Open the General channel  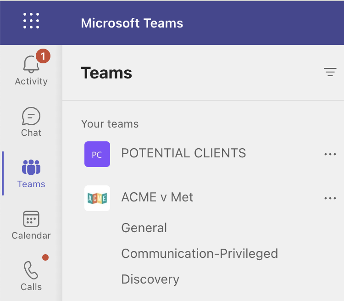[144, 228]
